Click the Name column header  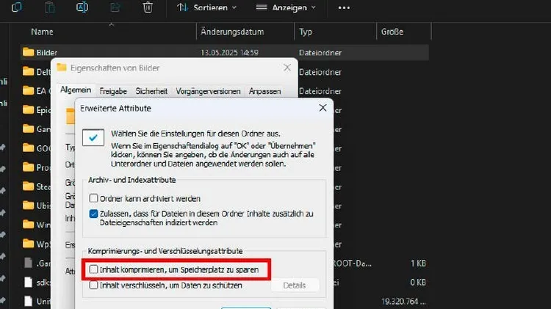click(43, 32)
